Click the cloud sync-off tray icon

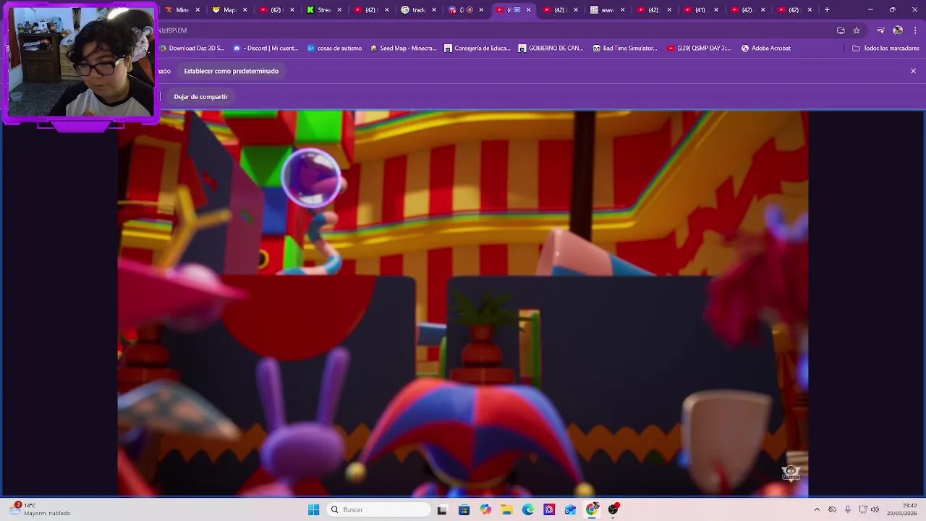click(x=832, y=509)
